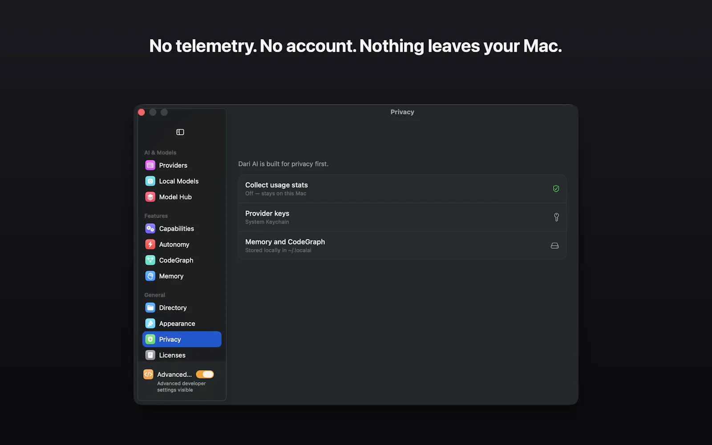Click the Collect usage stats title
Image resolution: width=712 pixels, height=445 pixels.
276,185
